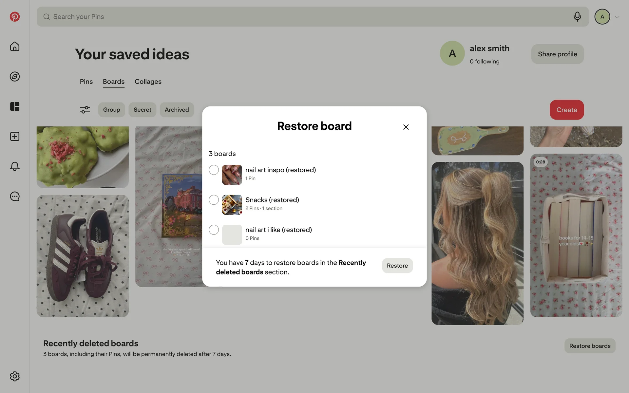Click the Restore button in dialog
629x393 pixels.
pos(397,266)
